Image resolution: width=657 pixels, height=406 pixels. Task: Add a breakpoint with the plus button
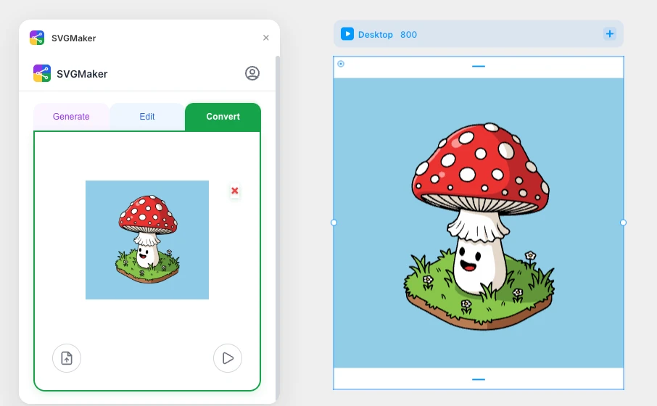pos(610,34)
